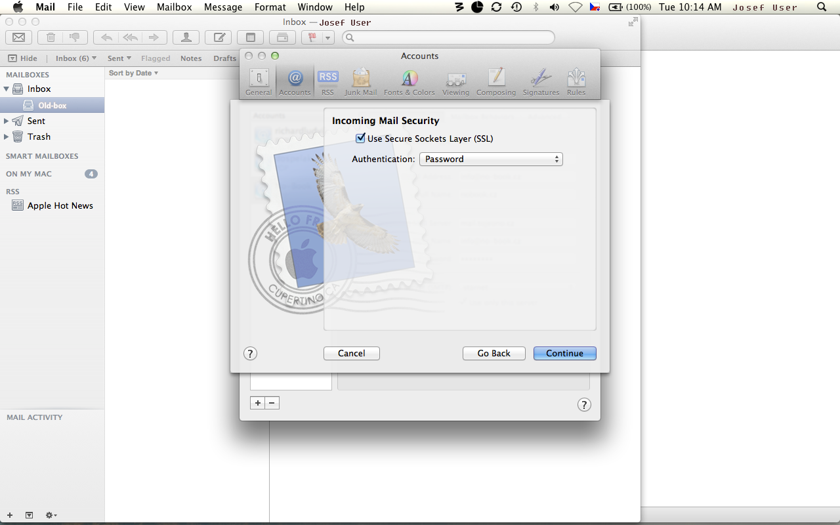Add account with plus button in Accounts window
The height and width of the screenshot is (525, 840).
(258, 403)
